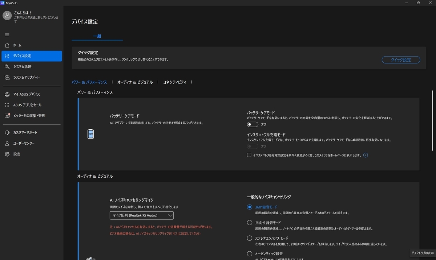Open the hamburger menu in sidebar
The height and width of the screenshot is (260, 436).
pyautogui.click(x=7, y=35)
